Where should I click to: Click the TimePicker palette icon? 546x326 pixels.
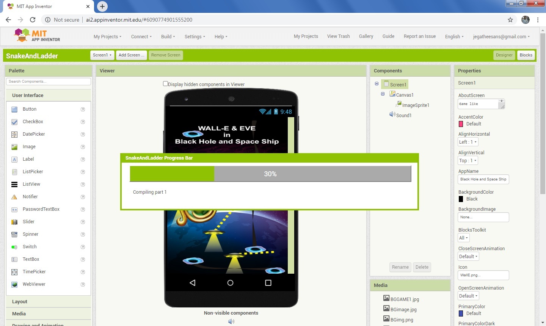14,272
